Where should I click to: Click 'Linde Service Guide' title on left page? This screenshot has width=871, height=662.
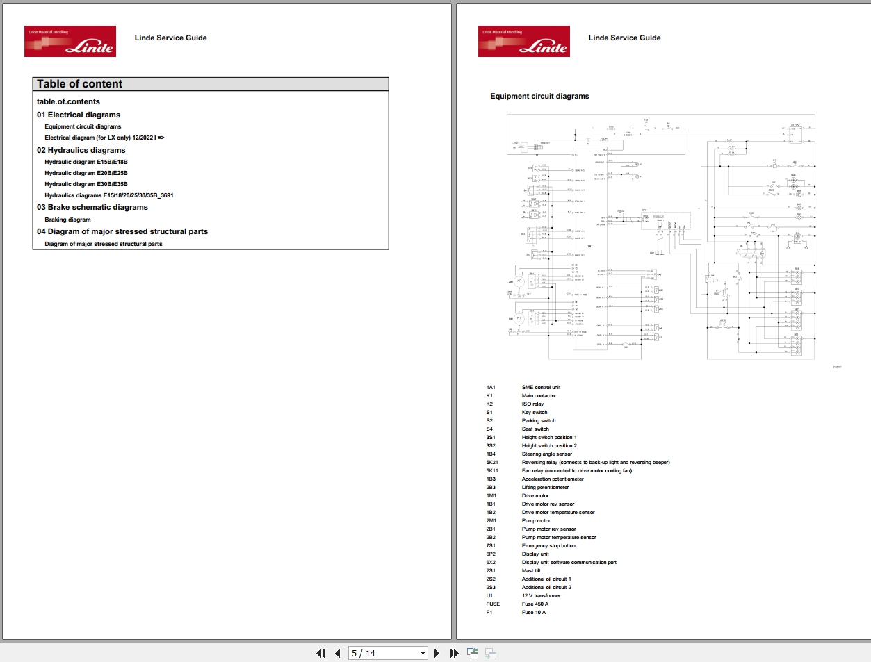click(x=171, y=38)
